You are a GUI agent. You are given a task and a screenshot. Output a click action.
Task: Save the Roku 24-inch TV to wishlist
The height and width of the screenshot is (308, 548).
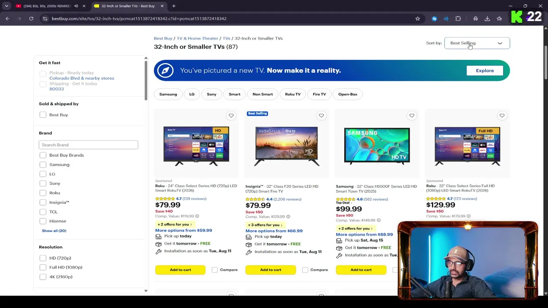(231, 115)
